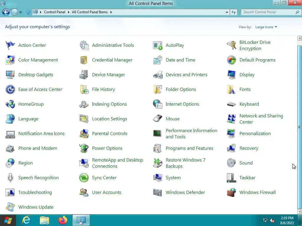Open the recent pages dropdown beside Forward
This screenshot has height=226, width=302.
20,12
